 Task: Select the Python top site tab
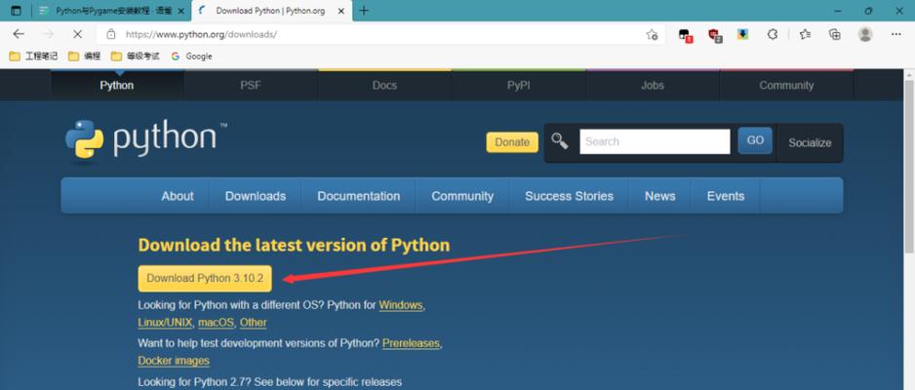(117, 85)
